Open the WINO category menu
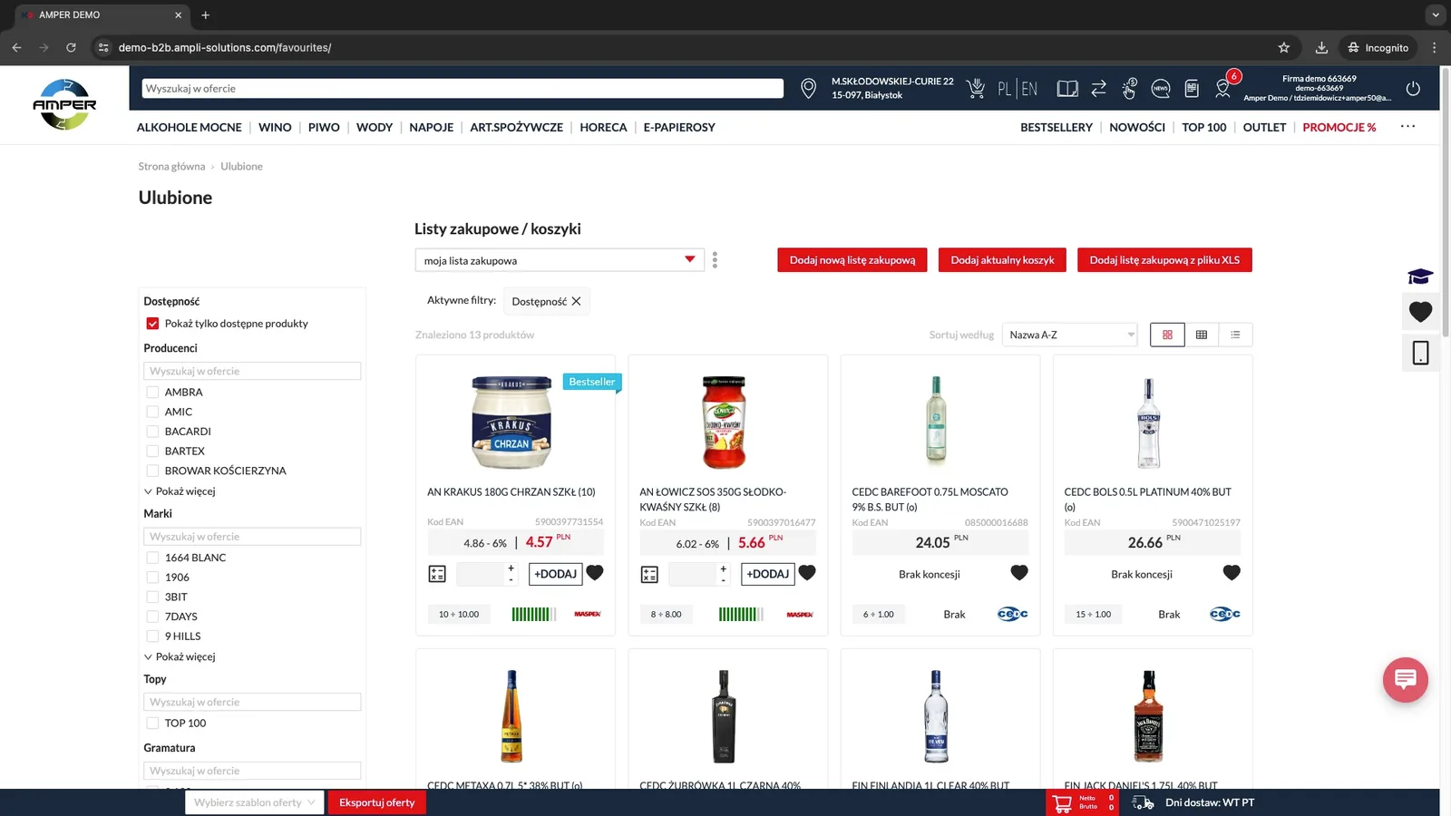1451x816 pixels. [275, 128]
